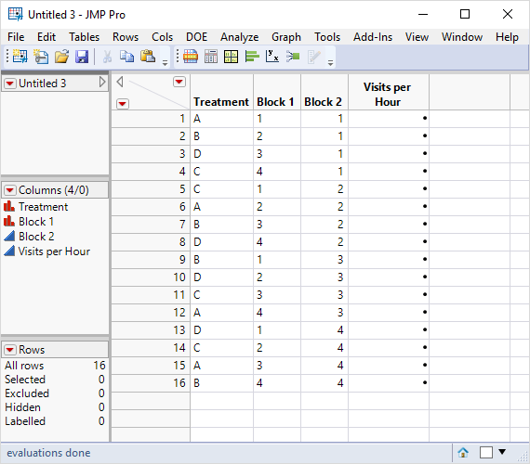Image resolution: width=530 pixels, height=464 pixels.
Task: Click the Block 1 cell in row 12
Action: coord(277,312)
